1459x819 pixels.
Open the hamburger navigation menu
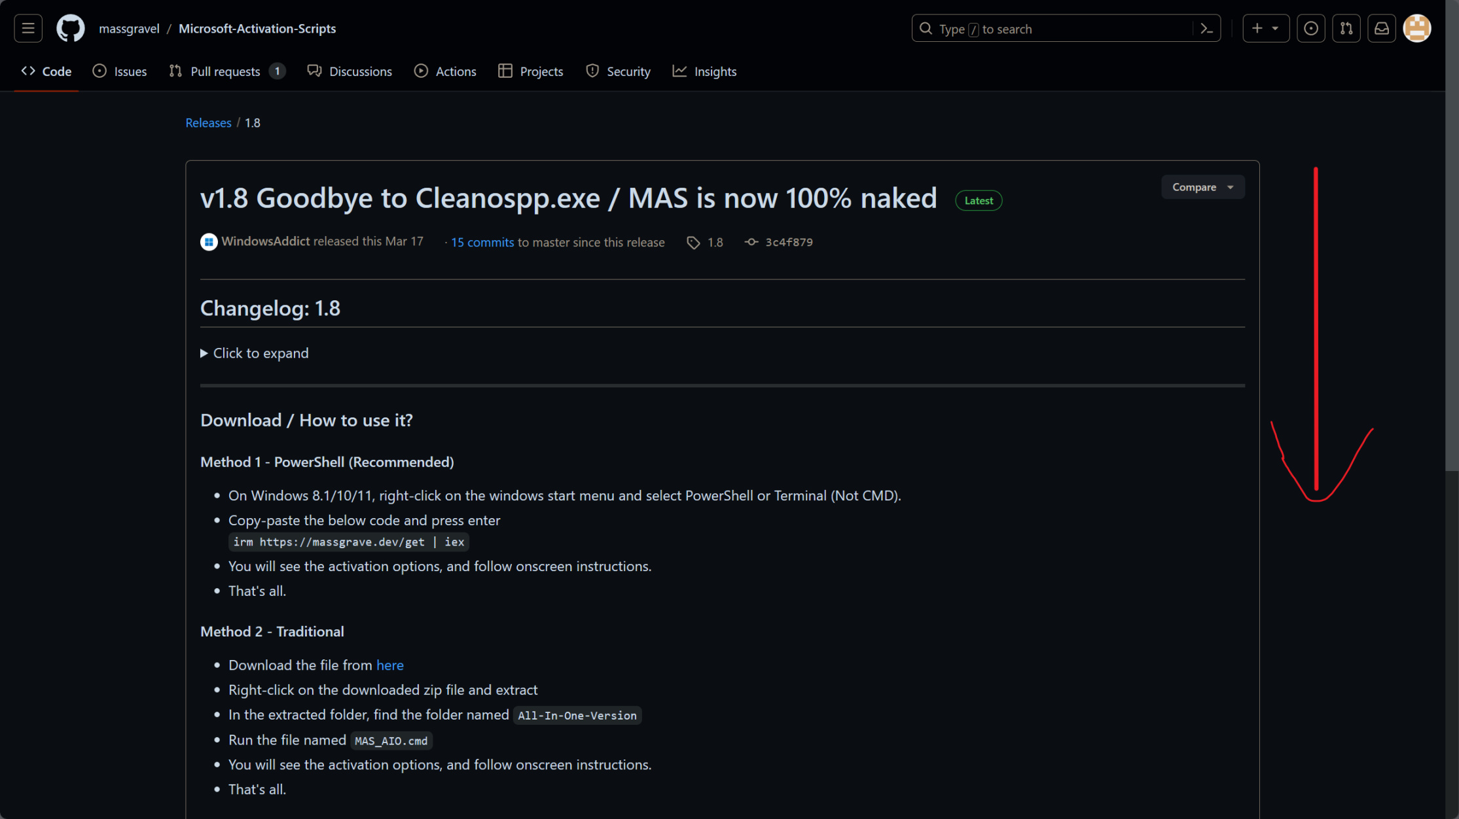point(28,28)
